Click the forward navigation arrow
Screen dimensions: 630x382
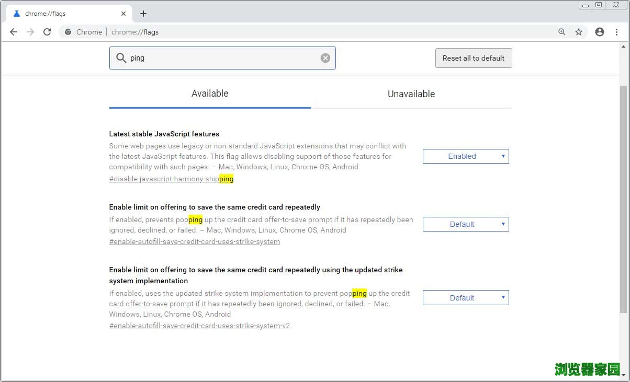tap(30, 32)
